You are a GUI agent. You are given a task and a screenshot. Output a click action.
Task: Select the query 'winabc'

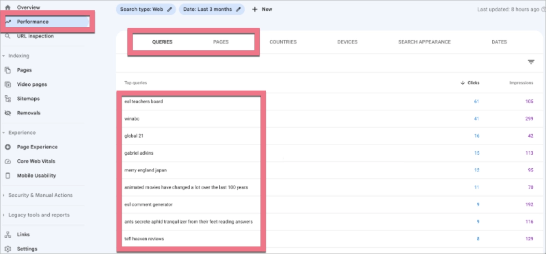131,118
